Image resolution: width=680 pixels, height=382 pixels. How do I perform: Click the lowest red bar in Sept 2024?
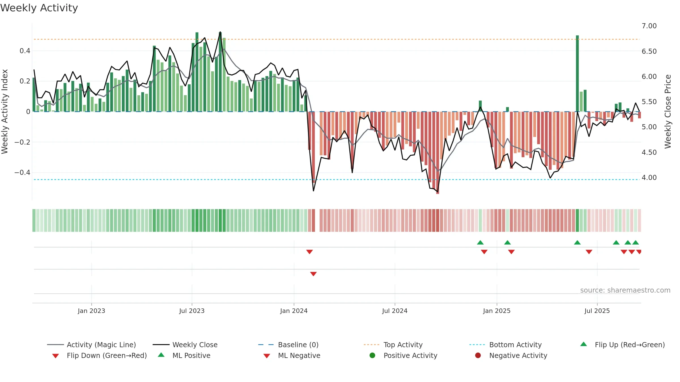point(438,153)
